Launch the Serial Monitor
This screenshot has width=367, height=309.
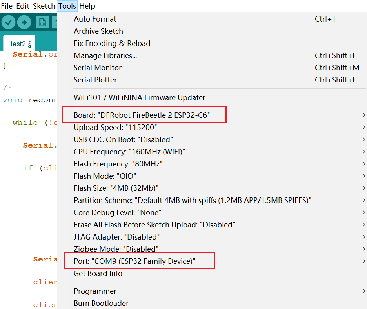coord(98,68)
